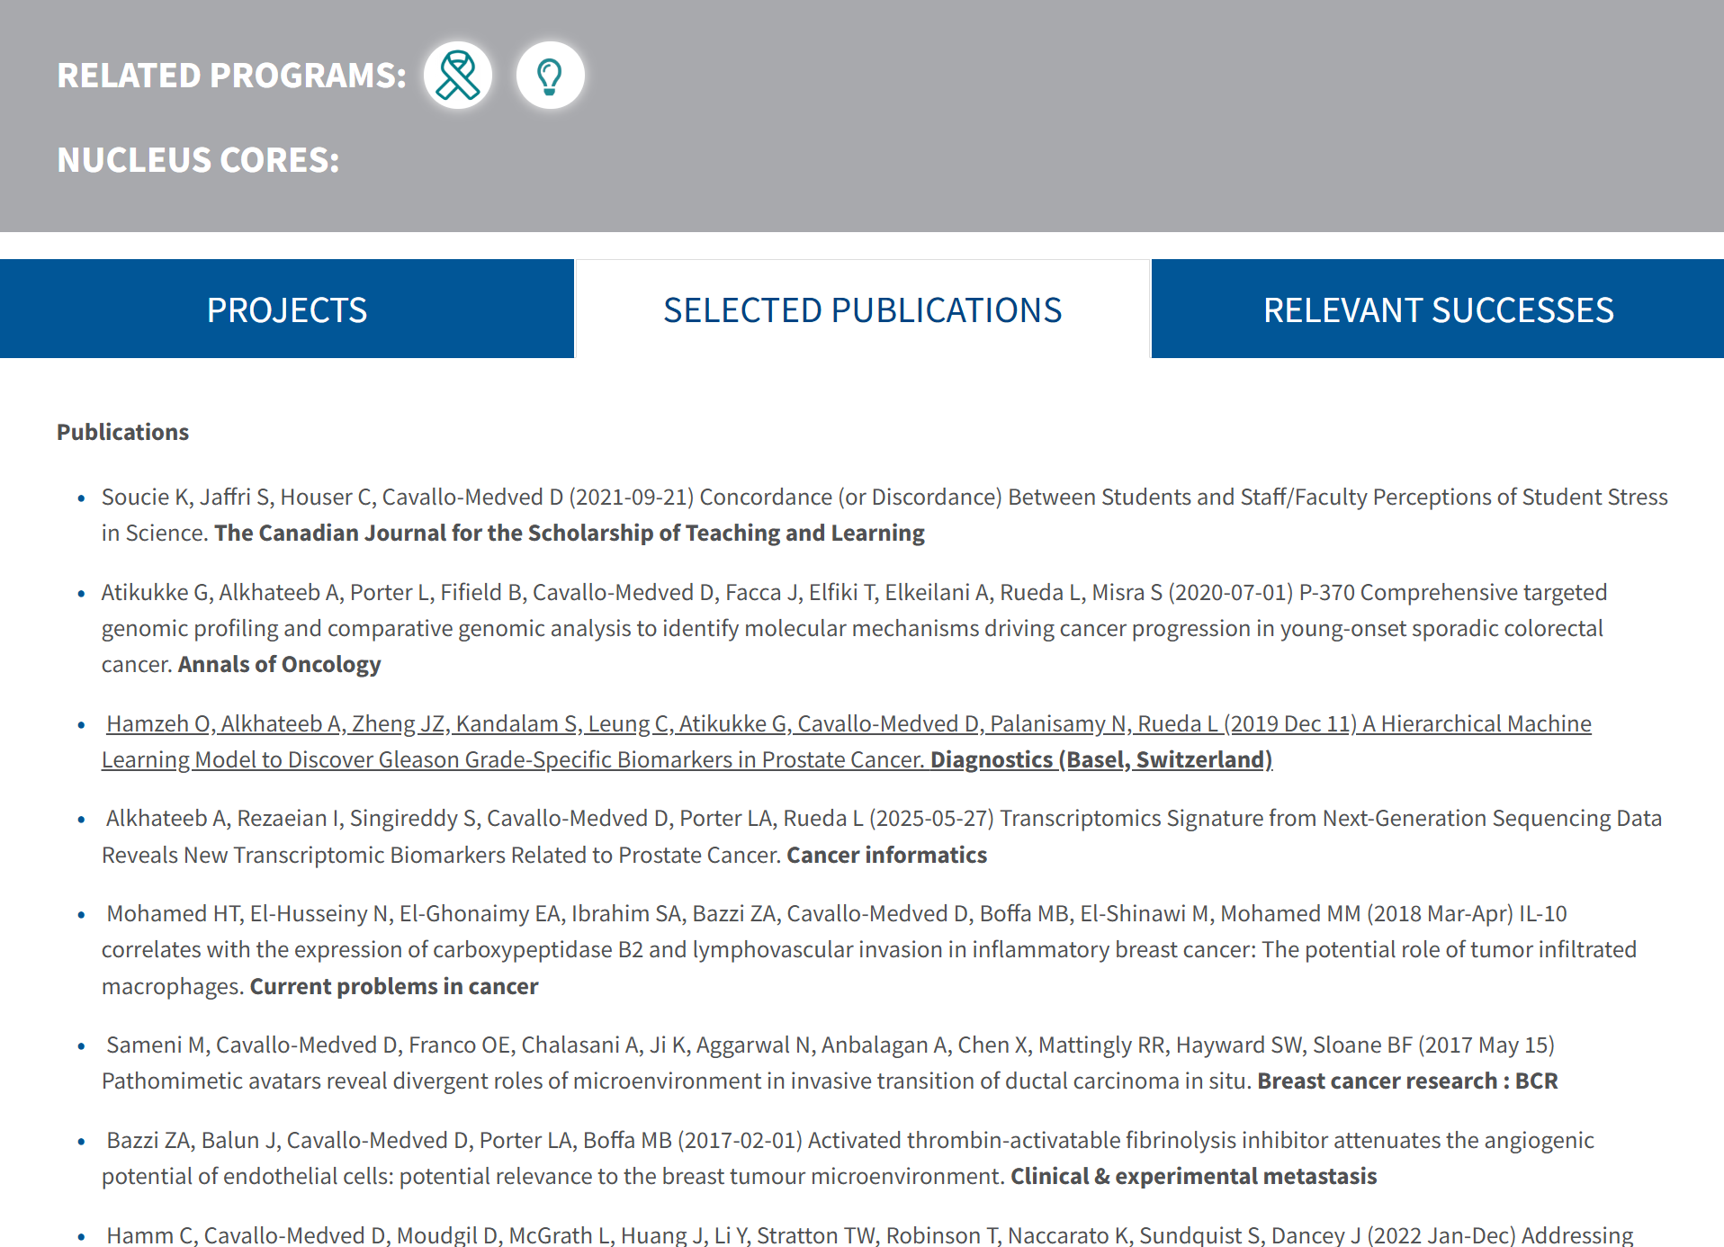Click the Bazzi ZA thrombin-activatable fibrinolysis publication

coord(848,1159)
